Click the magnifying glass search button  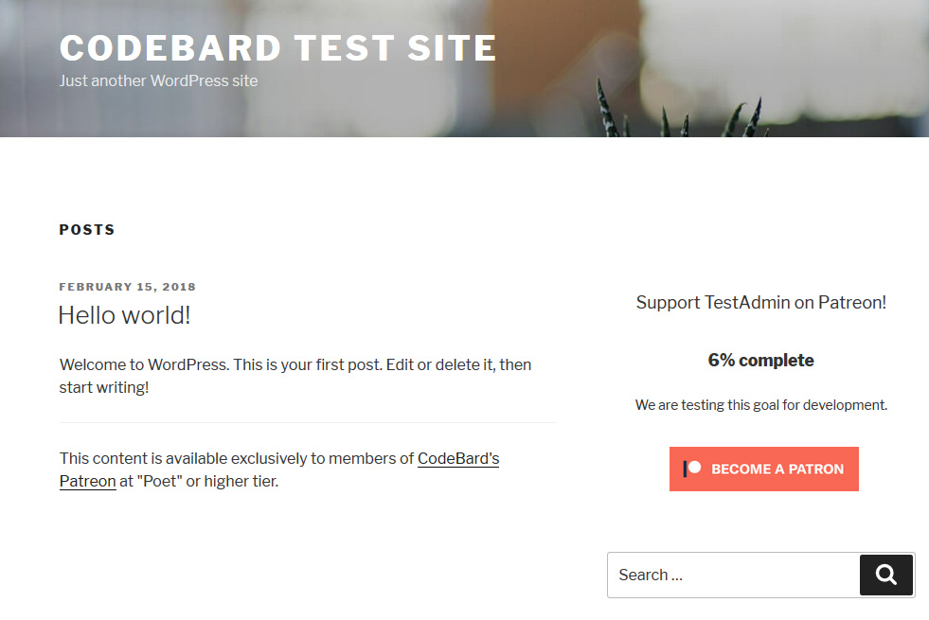tap(885, 575)
